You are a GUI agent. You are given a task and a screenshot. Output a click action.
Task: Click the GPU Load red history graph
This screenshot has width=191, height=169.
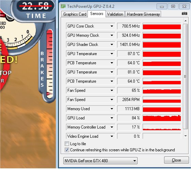pyautogui.click(x=162, y=118)
